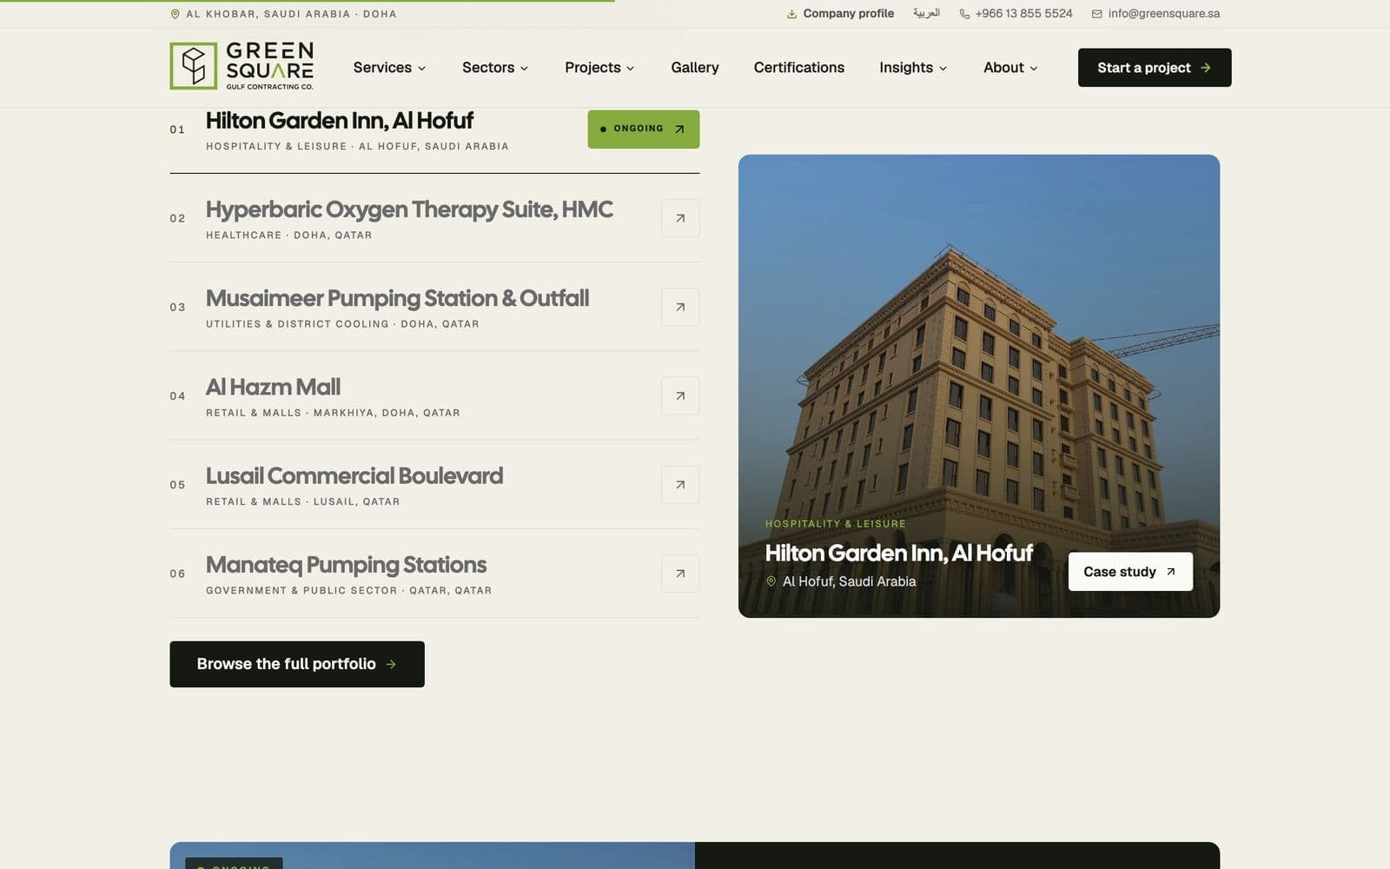Click the info@greensquare.sa email link
This screenshot has height=869, width=1390.
pos(1155,14)
